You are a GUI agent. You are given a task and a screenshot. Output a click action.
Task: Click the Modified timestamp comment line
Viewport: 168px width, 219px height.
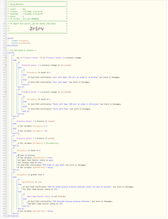pyautogui.click(x=38, y=14)
